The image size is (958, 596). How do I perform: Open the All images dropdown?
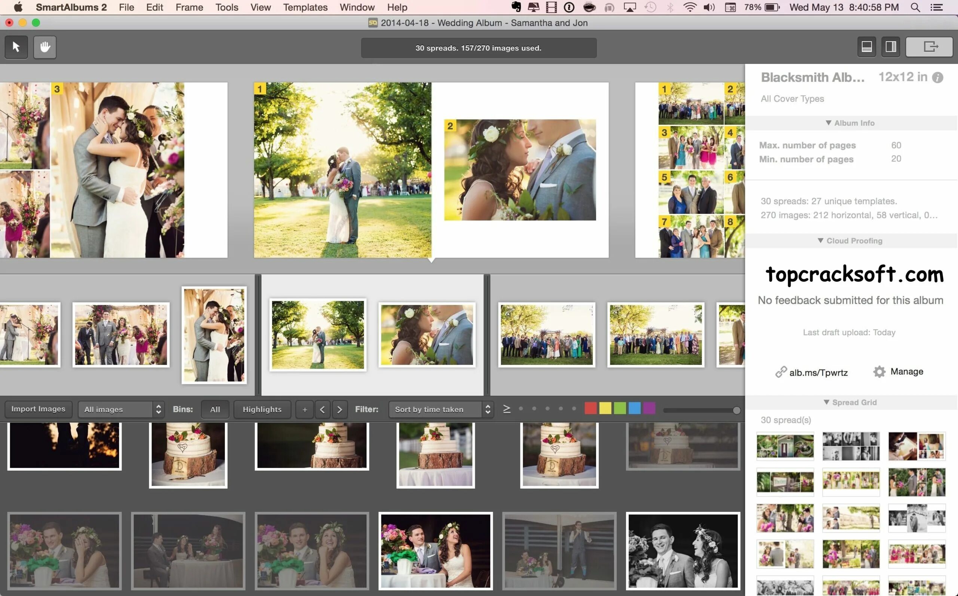tap(121, 410)
